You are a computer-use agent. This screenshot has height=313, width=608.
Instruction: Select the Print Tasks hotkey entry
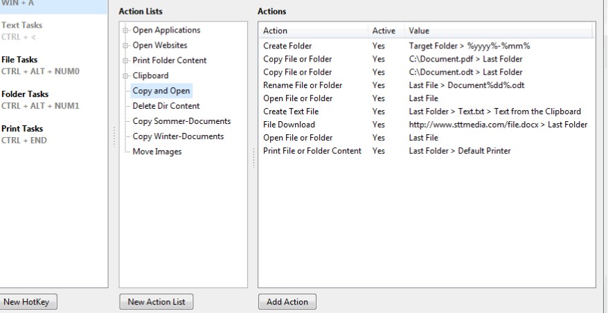click(22, 129)
